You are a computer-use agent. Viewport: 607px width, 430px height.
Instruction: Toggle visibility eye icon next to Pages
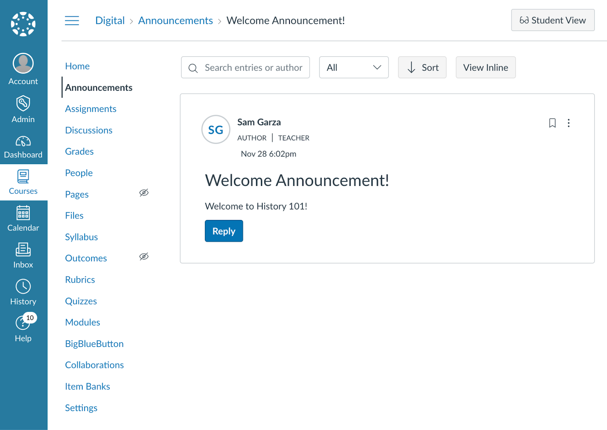coord(144,193)
